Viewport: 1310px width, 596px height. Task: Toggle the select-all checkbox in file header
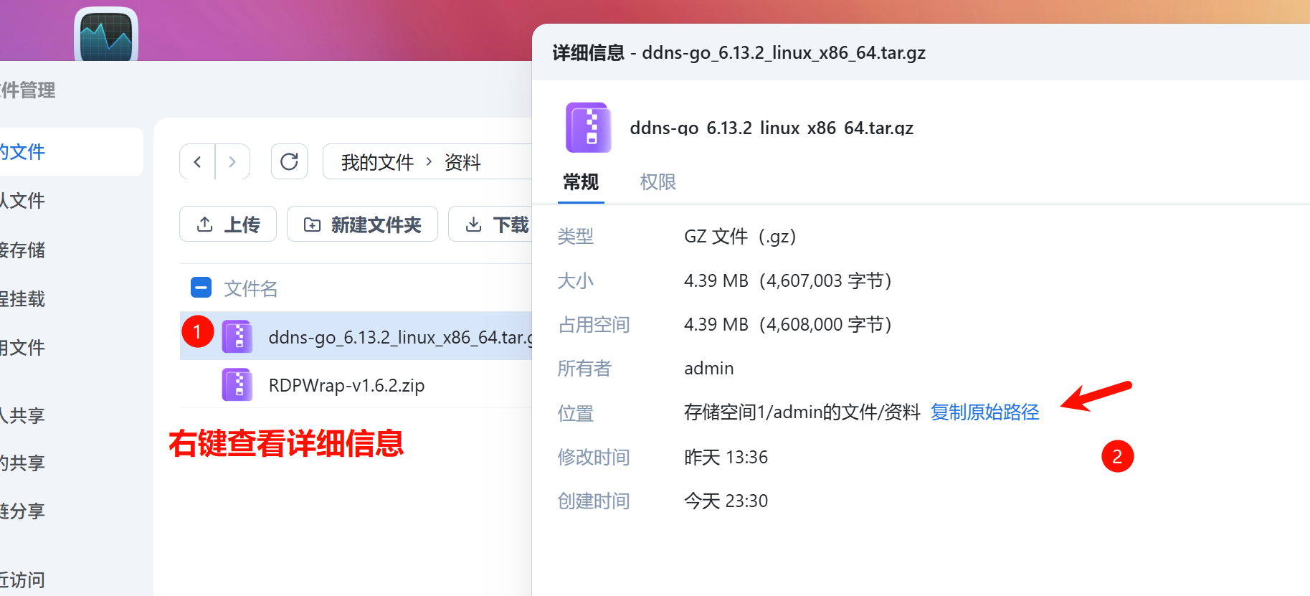[x=201, y=288]
